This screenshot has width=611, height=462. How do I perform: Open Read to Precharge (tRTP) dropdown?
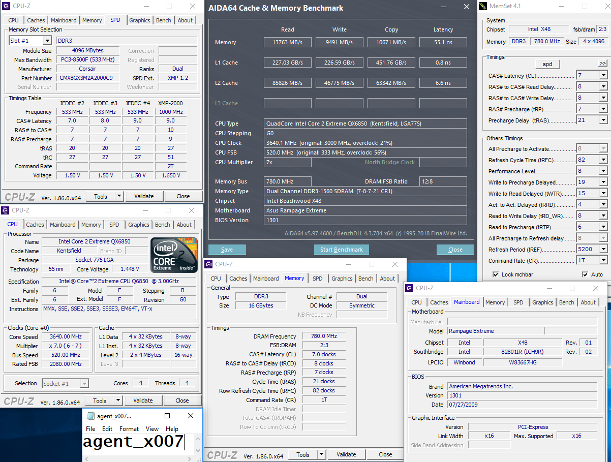[603, 227]
